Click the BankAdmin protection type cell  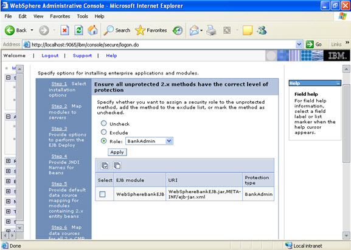(x=259, y=194)
